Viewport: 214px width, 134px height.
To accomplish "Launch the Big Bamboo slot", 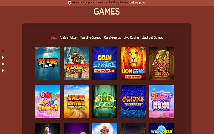I will (105, 102).
